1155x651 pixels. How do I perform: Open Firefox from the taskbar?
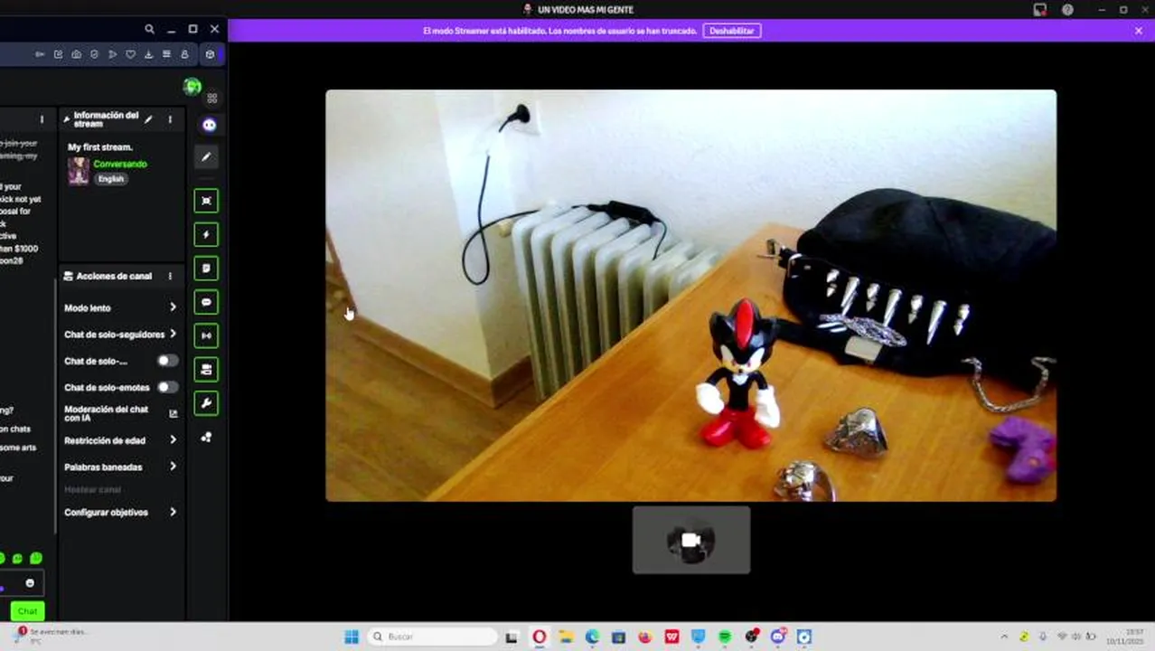644,637
